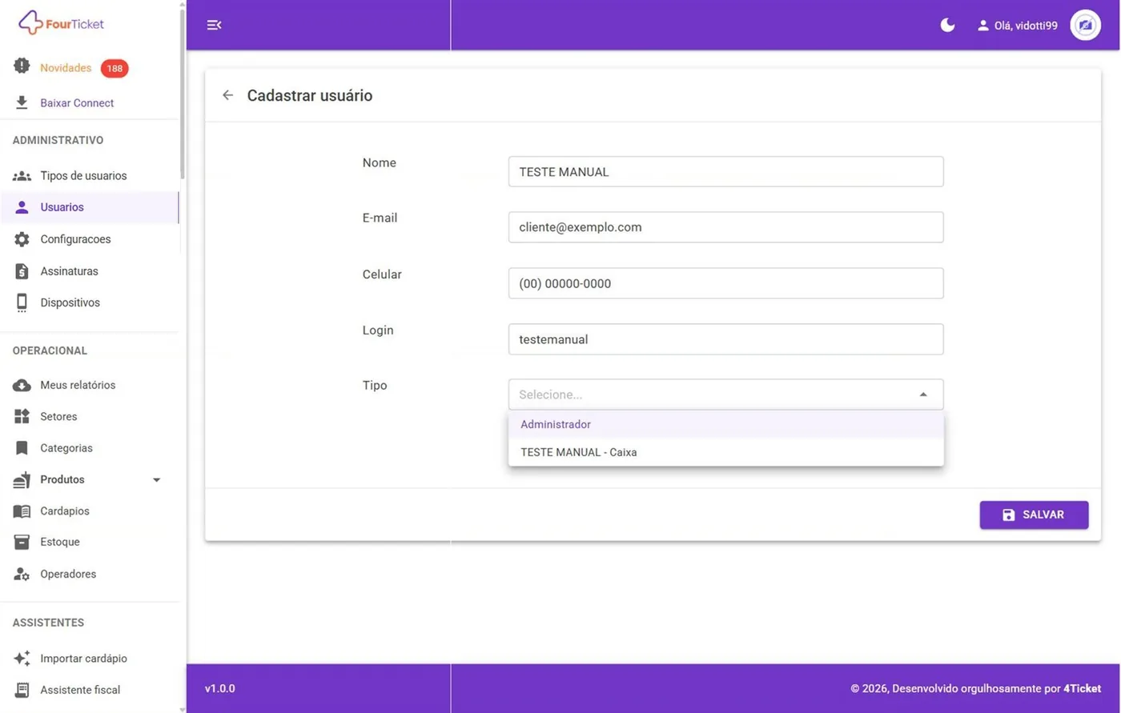Click the Operadores person-gear icon
Screen dimensions: 1121x713
click(x=22, y=574)
